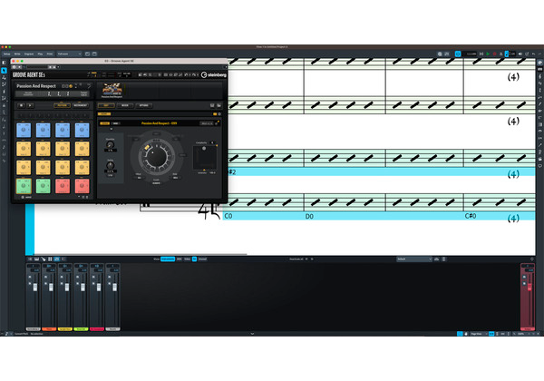Viewport: 544px width, 381px height.
Task: Trigger the first red pad in the bottom row
Action: coord(63,186)
